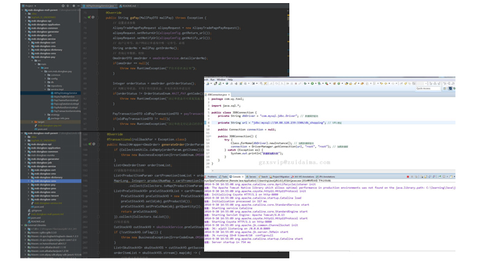Open the Project Migration view tab

(280, 177)
